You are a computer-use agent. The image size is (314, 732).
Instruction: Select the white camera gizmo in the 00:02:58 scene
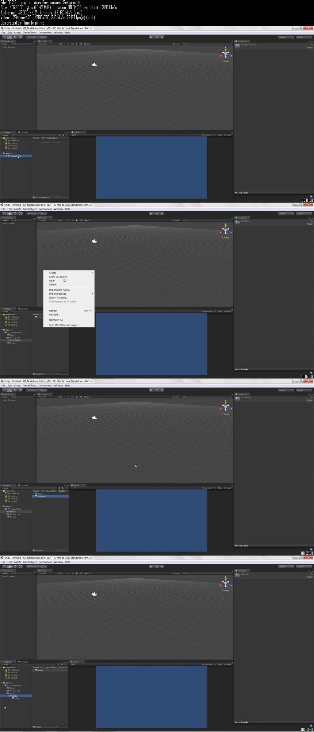pos(94,418)
